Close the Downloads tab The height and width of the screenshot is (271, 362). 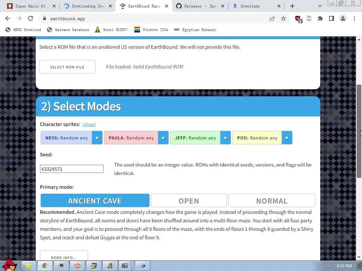coord(279,6)
